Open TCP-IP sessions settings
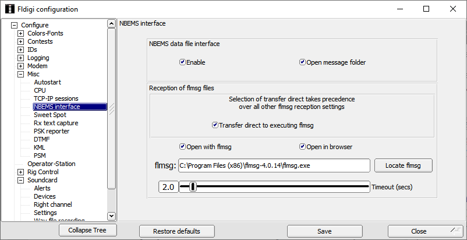The width and height of the screenshot is (467, 240). (56, 98)
